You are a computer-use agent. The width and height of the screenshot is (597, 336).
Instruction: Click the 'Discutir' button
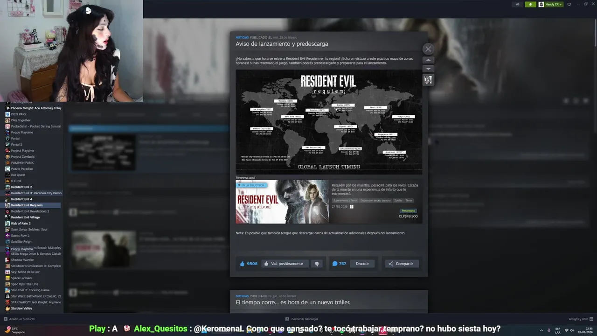[x=362, y=264]
